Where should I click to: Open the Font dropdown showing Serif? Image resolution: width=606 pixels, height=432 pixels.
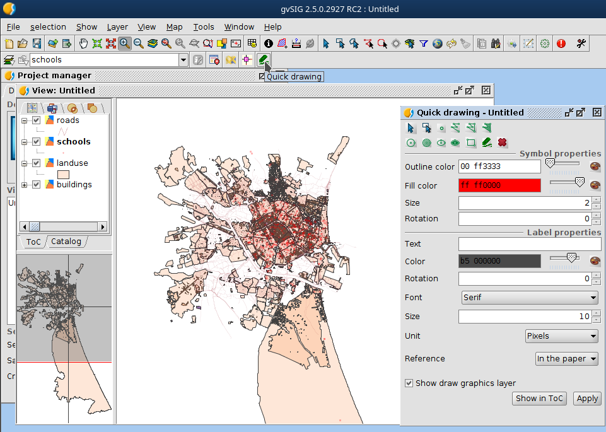point(530,297)
